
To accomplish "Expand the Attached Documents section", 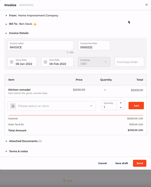I will click(x=6, y=141).
